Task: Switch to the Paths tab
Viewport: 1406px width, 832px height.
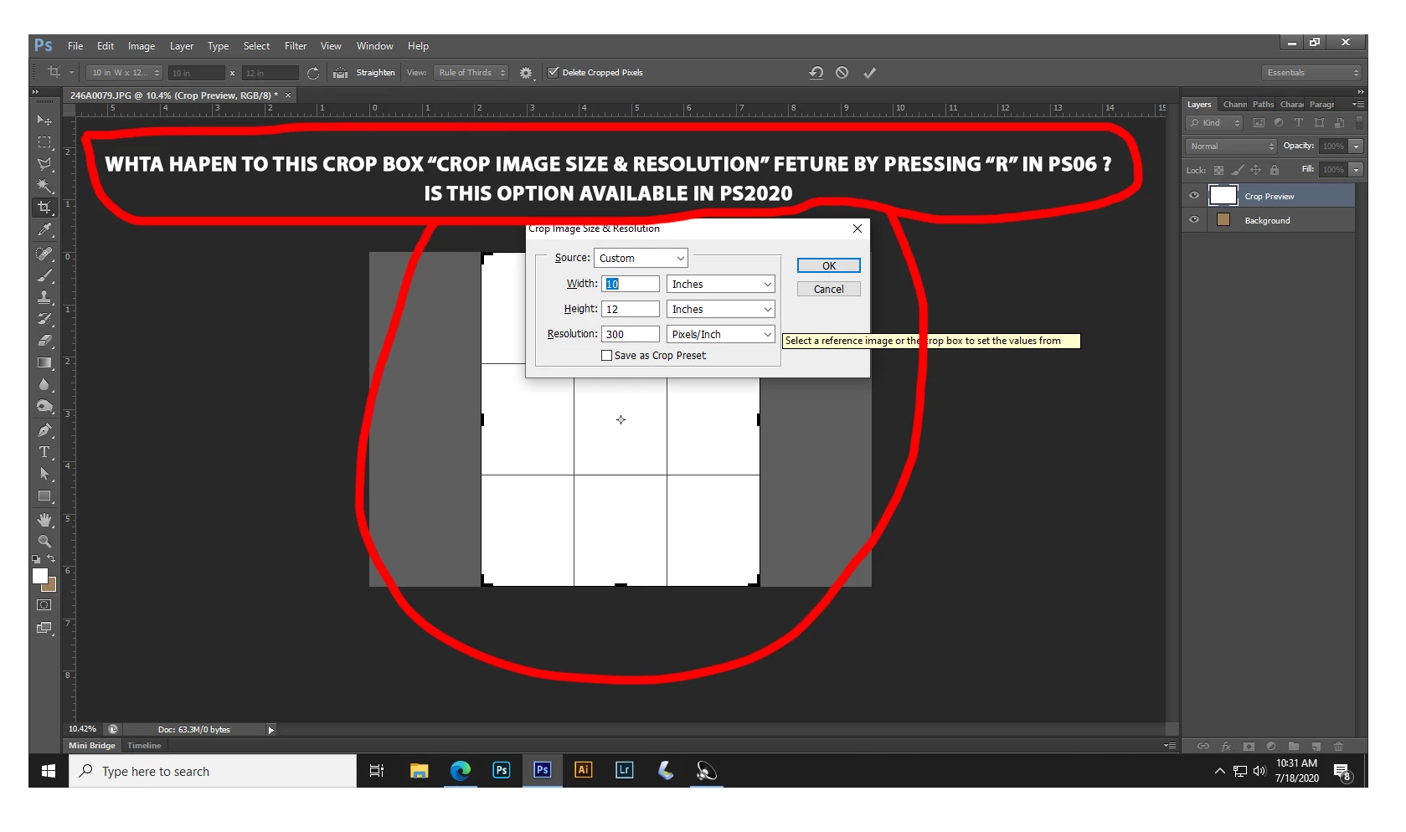Action: point(1263,105)
